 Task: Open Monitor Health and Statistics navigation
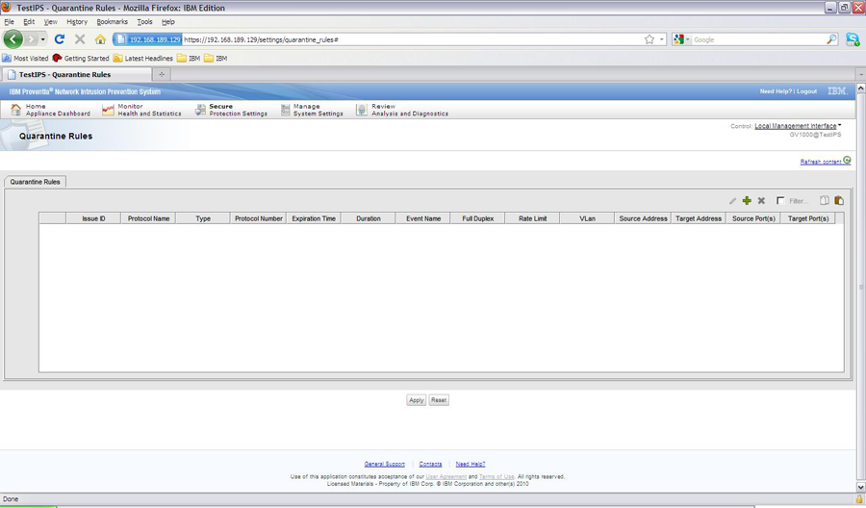142,110
